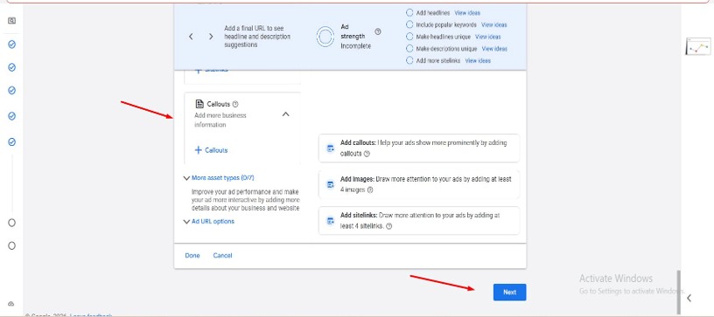Open the Add callouts suggestion card text
The width and height of the screenshot is (714, 317).
point(423,148)
